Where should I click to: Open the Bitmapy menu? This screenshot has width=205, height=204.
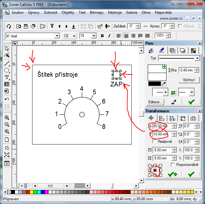point(97,12)
